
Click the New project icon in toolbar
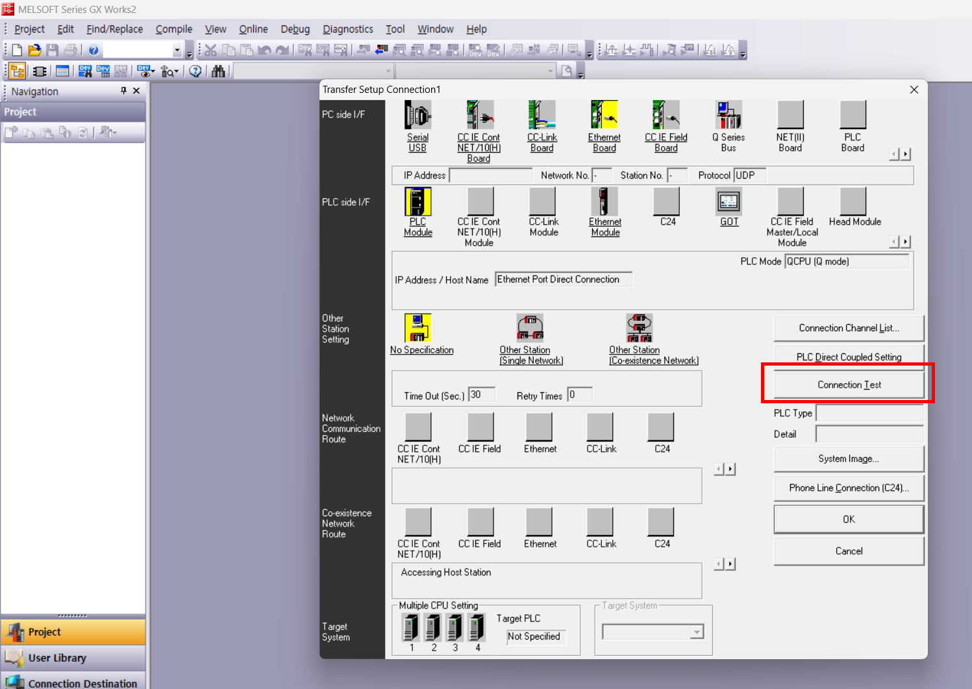click(x=17, y=50)
